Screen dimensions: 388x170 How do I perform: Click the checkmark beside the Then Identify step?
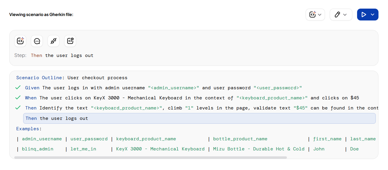point(18,108)
